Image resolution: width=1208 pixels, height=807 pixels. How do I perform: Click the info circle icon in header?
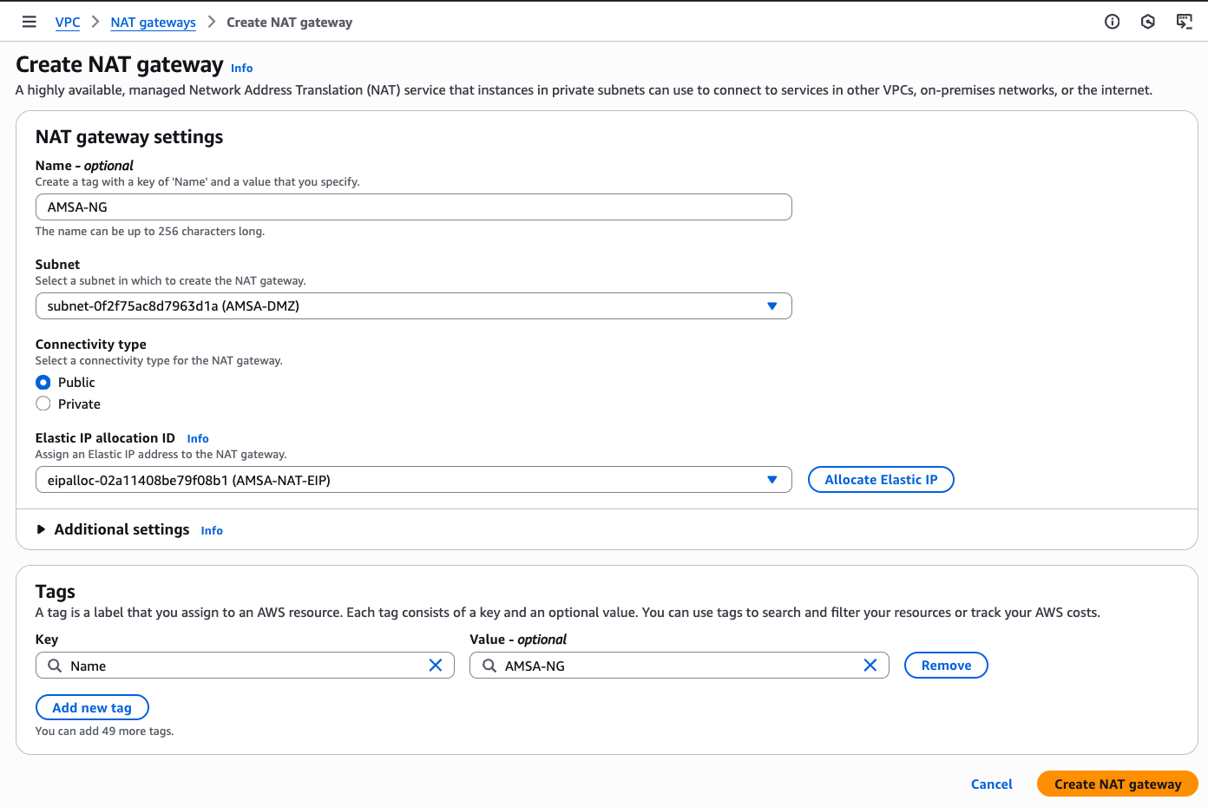[1112, 22]
